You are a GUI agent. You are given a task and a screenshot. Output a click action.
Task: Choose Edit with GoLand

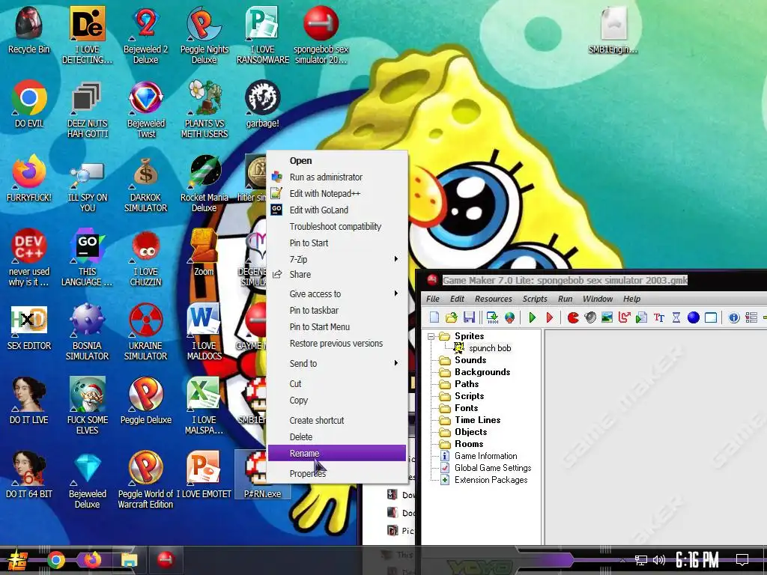tap(337, 210)
